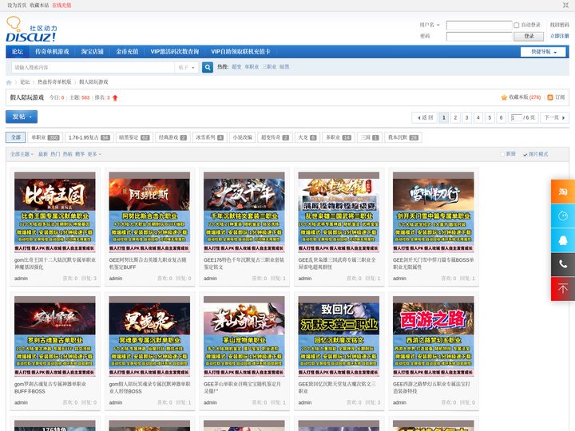
Task: Open the 金币充值 nav item
Action: [x=127, y=52]
